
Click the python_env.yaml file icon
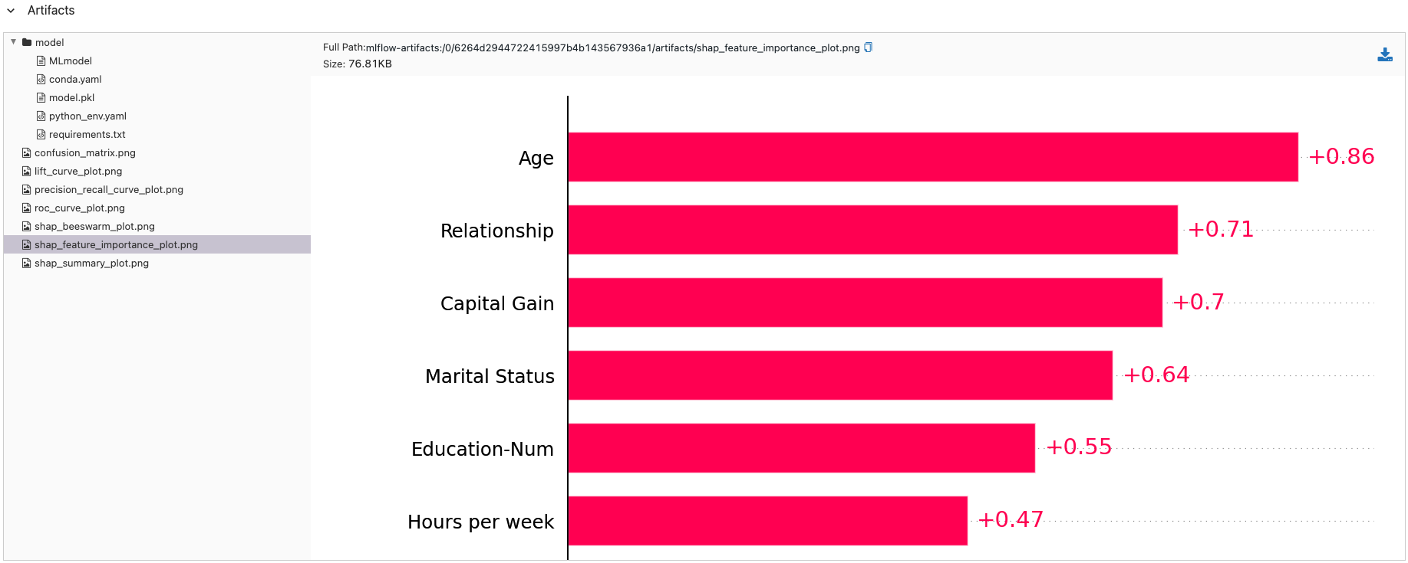coord(41,116)
